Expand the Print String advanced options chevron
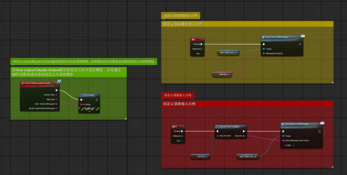The image size is (347, 175). 89,111
